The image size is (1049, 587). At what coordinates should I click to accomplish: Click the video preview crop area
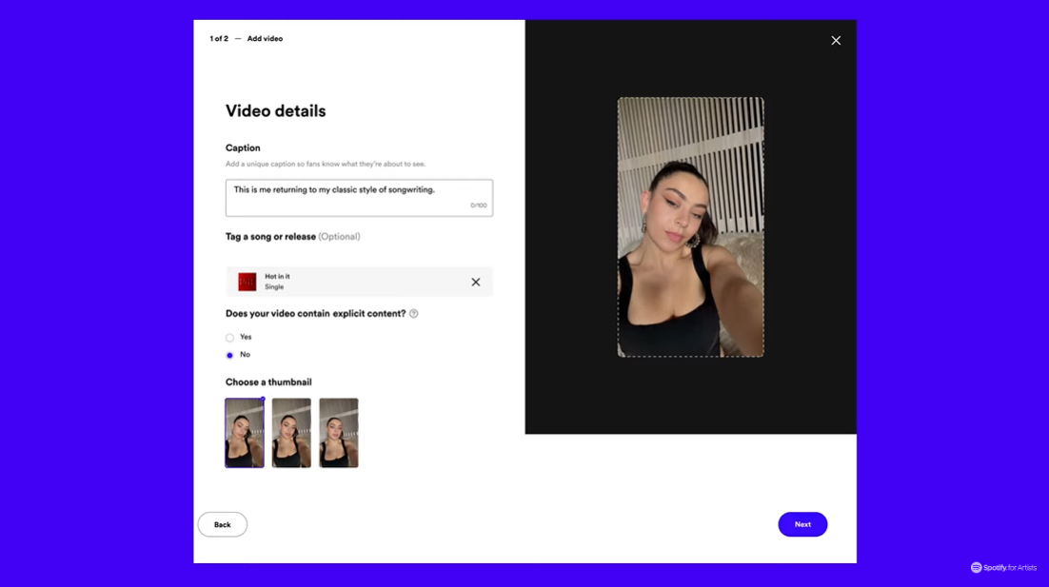click(x=690, y=227)
